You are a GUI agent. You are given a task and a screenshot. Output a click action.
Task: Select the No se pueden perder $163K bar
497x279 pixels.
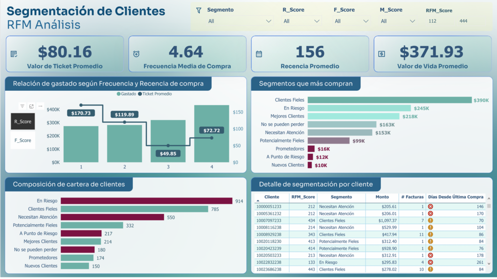(342, 124)
